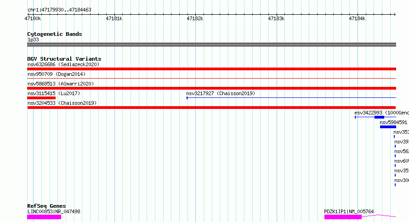
Task: Open the PDZK1IP1|NM_005764 gene label
Action: pos(349,211)
